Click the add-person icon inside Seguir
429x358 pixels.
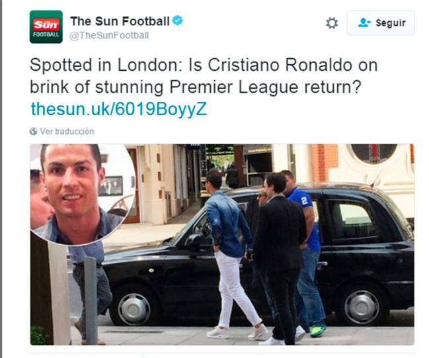pos(364,23)
